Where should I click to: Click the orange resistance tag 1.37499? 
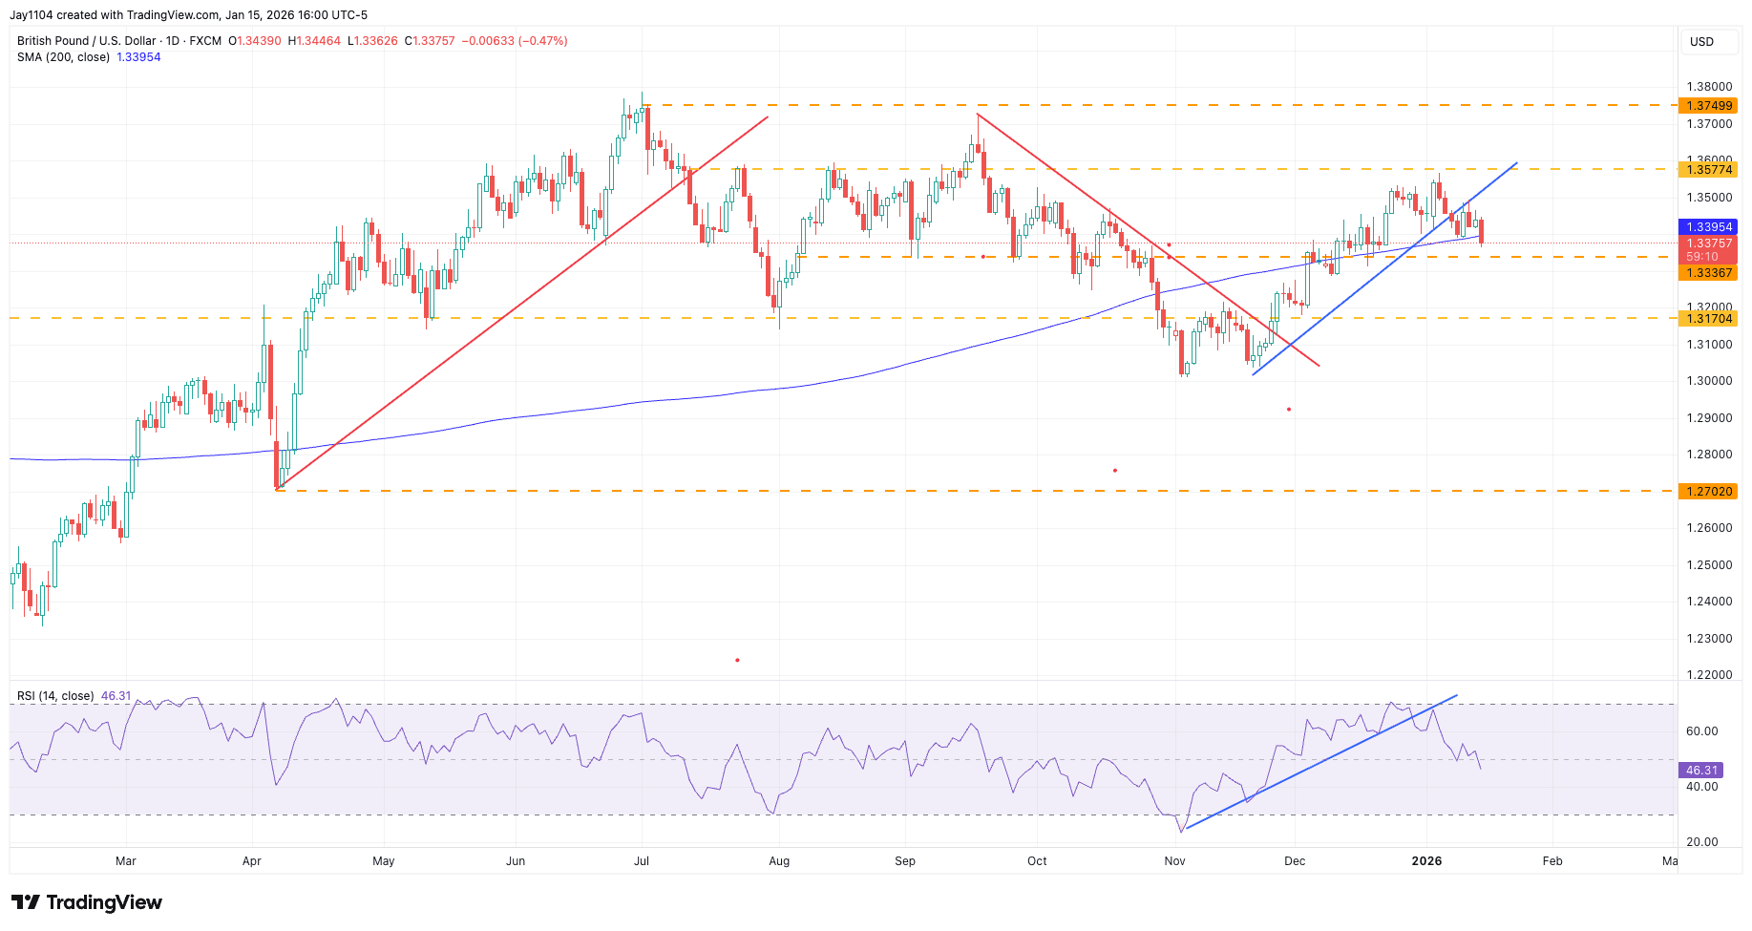[1710, 107]
